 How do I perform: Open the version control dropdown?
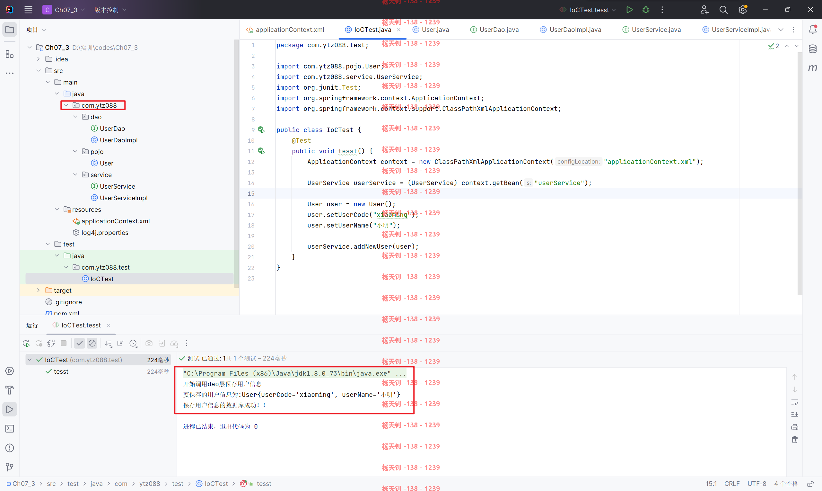pyautogui.click(x=110, y=10)
